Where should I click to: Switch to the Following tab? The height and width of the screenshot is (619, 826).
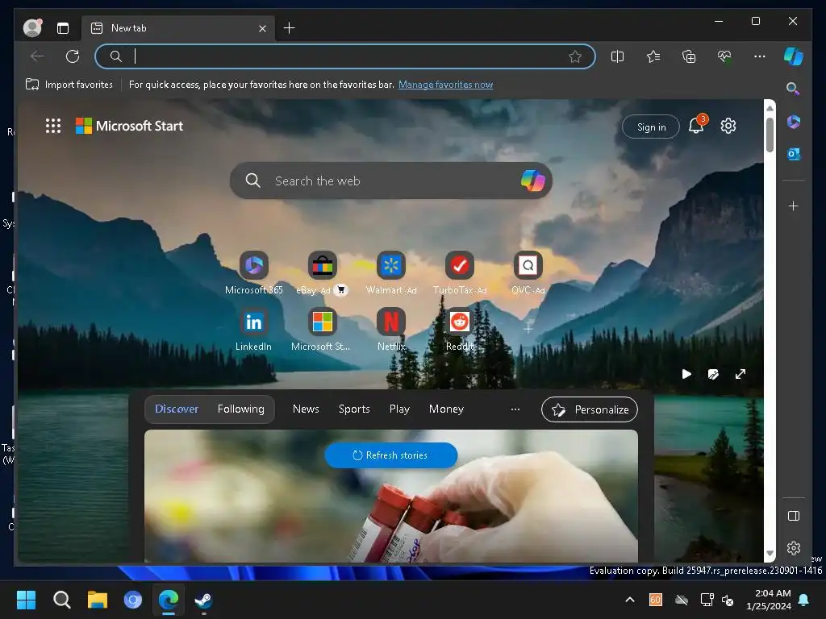click(240, 409)
